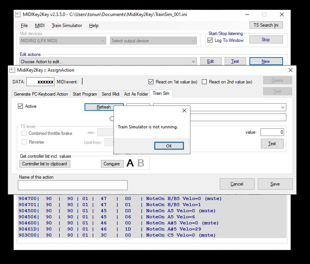This screenshot has width=310, height=264.
Task: Select the Train Sim tab
Action: 161,93
